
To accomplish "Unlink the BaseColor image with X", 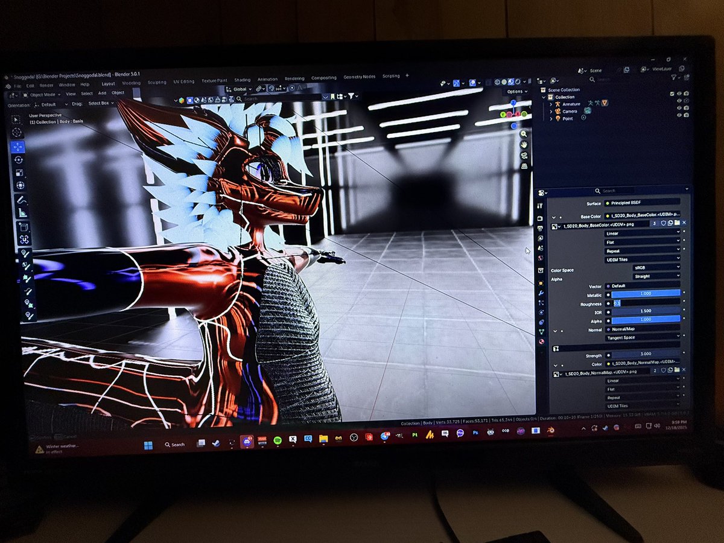I will 684,223.
